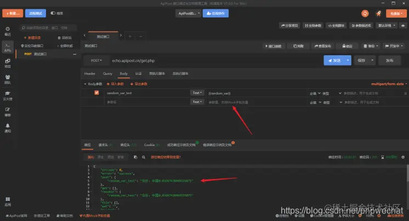This screenshot has width=409, height=221.
Task: Open the backup dropdown in interface toolbar
Action: click(x=371, y=46)
